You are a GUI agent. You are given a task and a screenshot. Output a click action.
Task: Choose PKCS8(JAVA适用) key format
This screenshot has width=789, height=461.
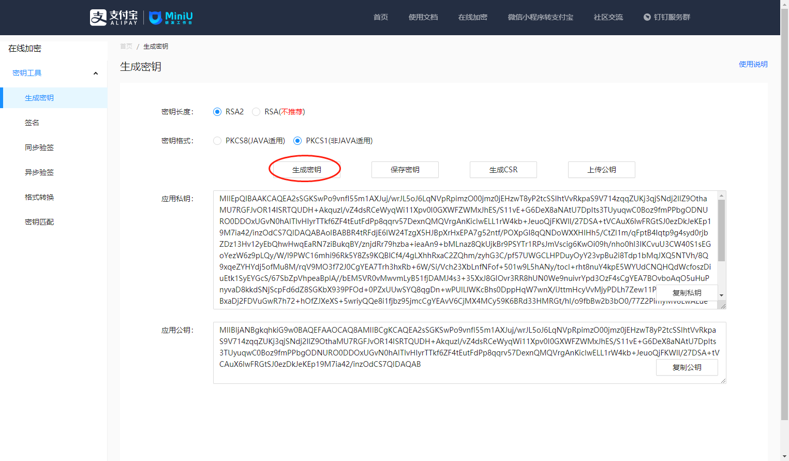pyautogui.click(x=217, y=141)
